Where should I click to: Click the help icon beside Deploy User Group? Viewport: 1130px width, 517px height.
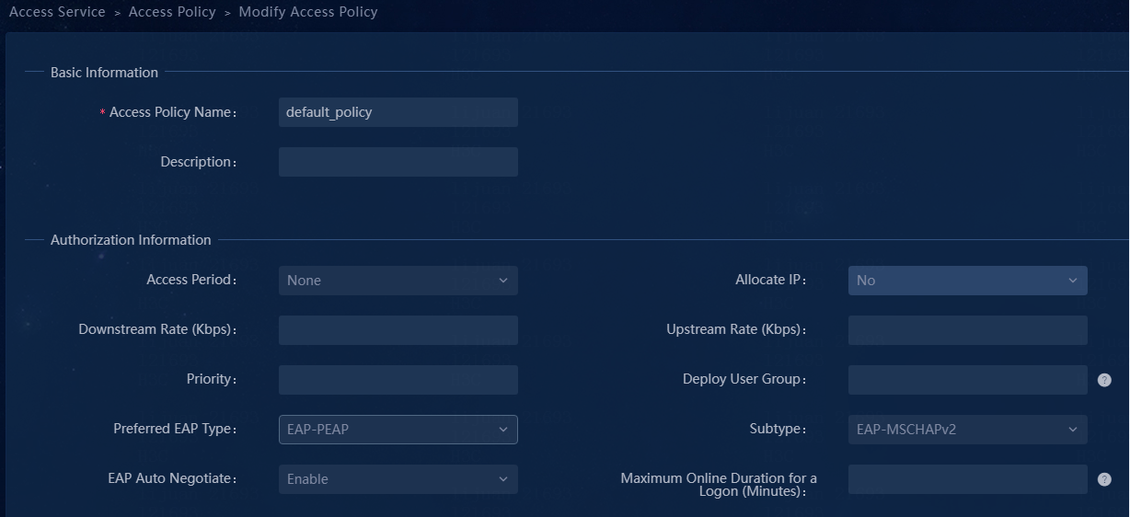[x=1104, y=380]
